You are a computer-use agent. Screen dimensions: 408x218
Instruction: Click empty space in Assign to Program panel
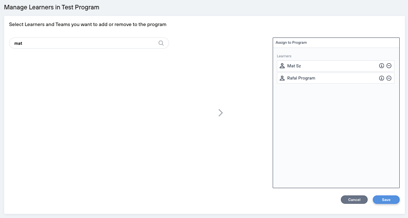336,139
